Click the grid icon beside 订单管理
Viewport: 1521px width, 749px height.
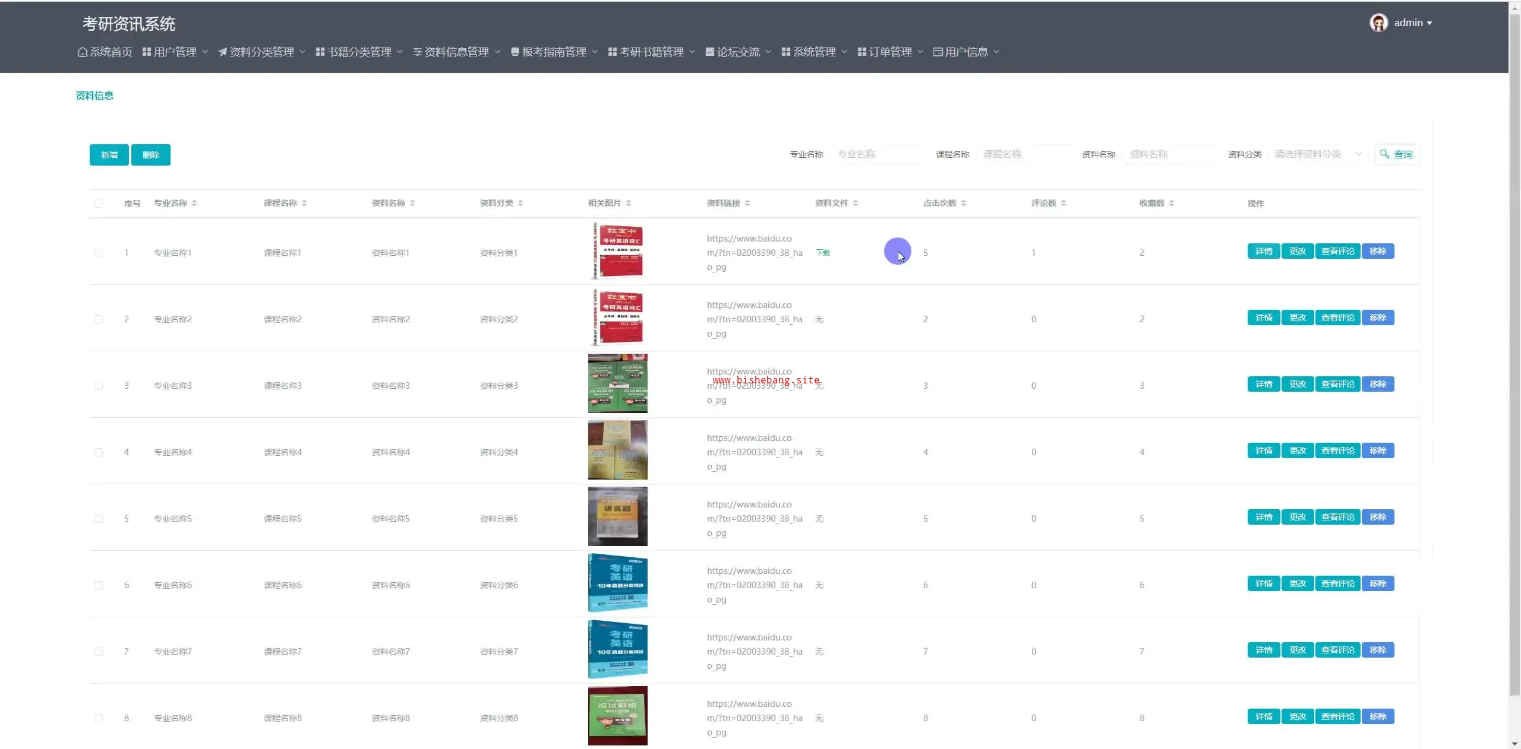[x=862, y=52]
